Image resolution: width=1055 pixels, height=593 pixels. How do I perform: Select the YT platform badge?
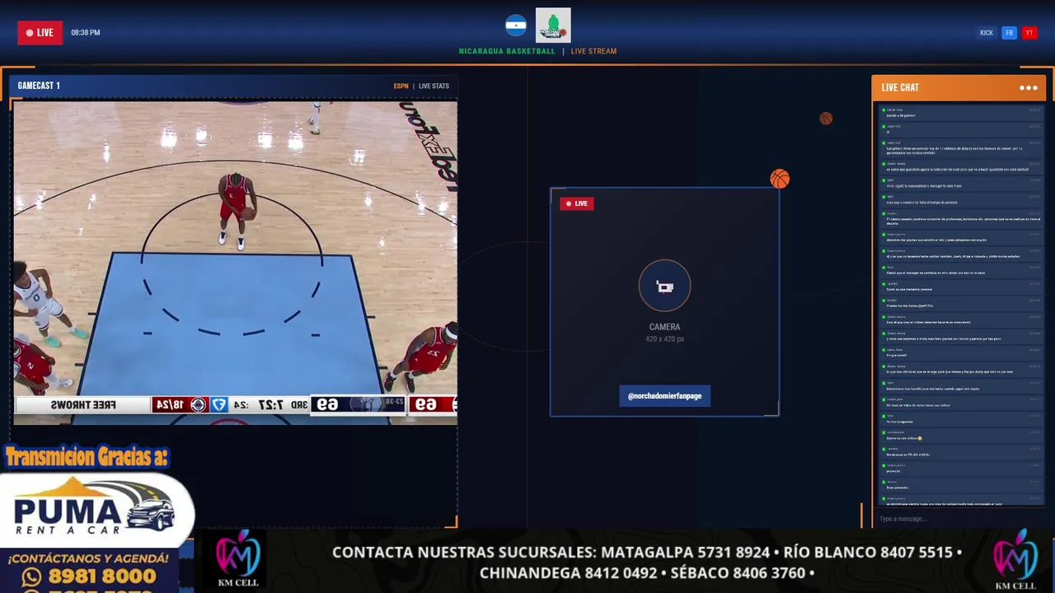(1029, 33)
